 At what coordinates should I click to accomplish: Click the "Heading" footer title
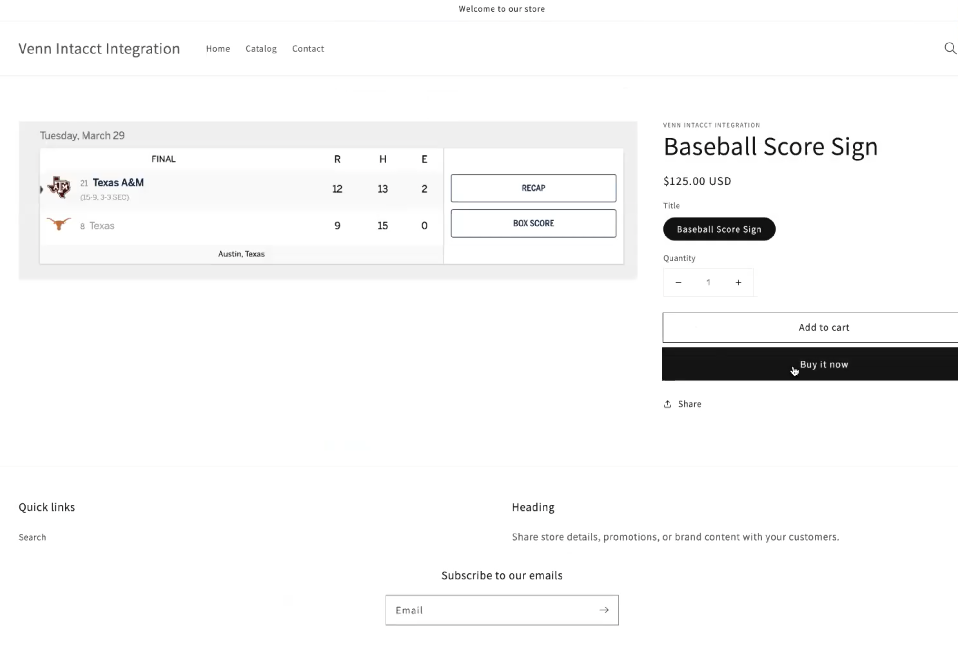tap(533, 507)
